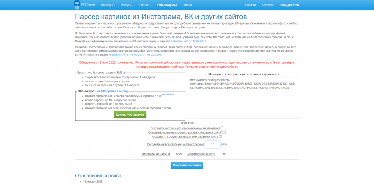Click 'минимальная высота' label text
Image resolution: width=374 pixels, height=184 pixels.
coord(201,154)
